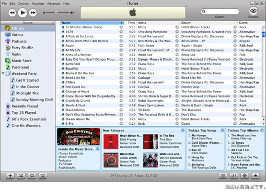The image size is (266, 194).
Task: Uncheck the 1979 song checkbox
Action: [63, 32]
